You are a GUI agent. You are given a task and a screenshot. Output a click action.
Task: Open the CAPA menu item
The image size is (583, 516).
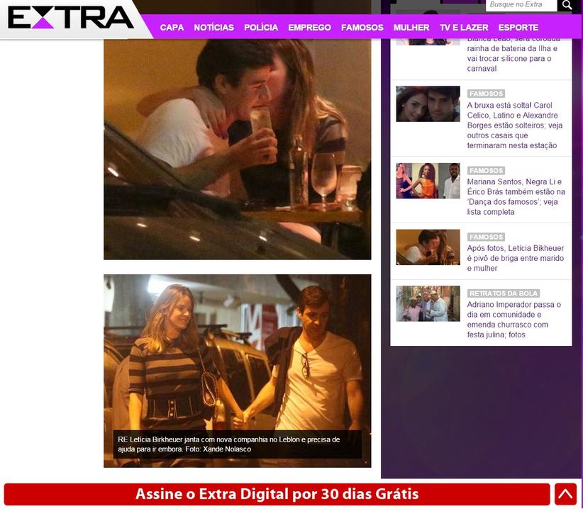click(x=172, y=28)
